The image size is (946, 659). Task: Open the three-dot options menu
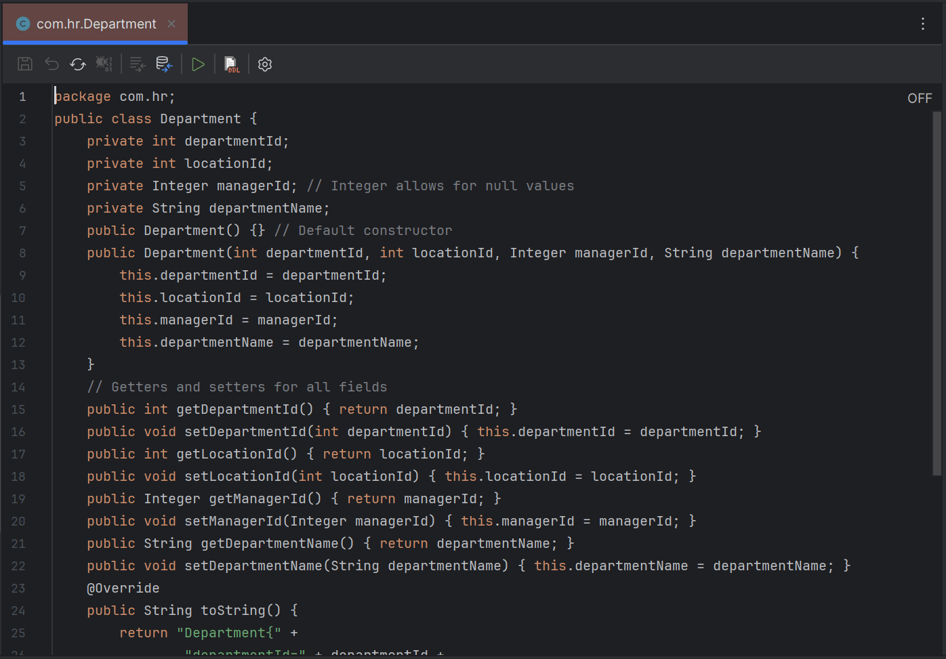pyautogui.click(x=922, y=23)
